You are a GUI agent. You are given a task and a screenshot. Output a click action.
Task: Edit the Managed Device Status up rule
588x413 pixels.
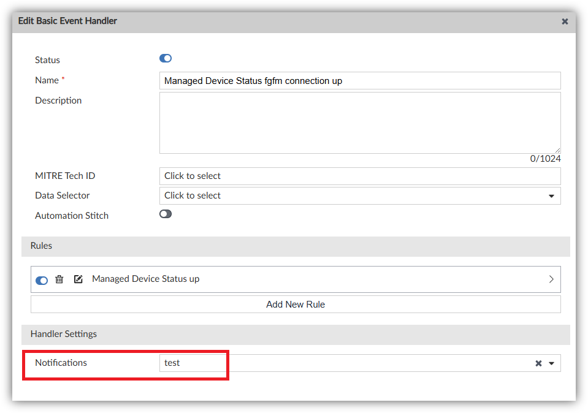[x=78, y=279]
